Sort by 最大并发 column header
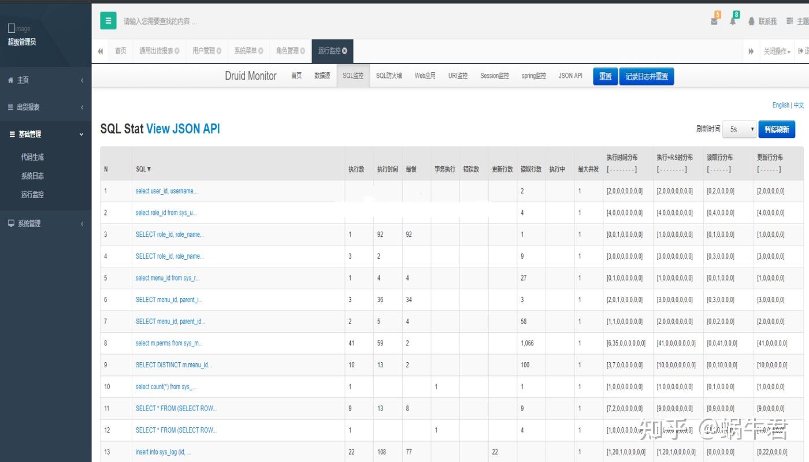 tap(588, 169)
